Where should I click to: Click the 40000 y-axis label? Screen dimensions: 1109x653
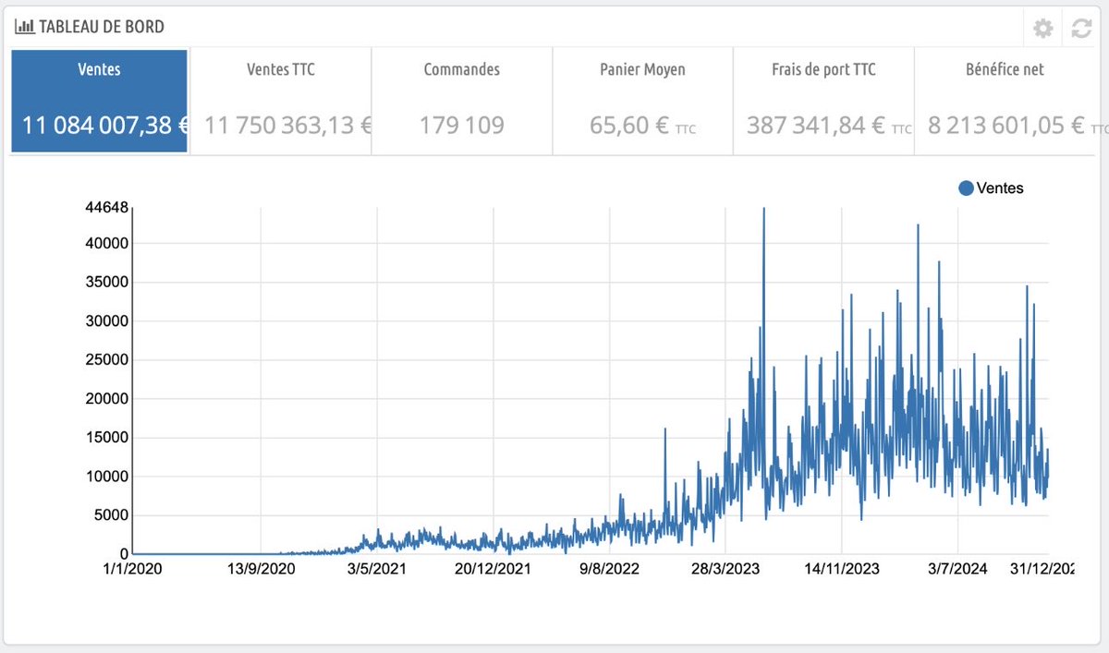pyautogui.click(x=107, y=244)
